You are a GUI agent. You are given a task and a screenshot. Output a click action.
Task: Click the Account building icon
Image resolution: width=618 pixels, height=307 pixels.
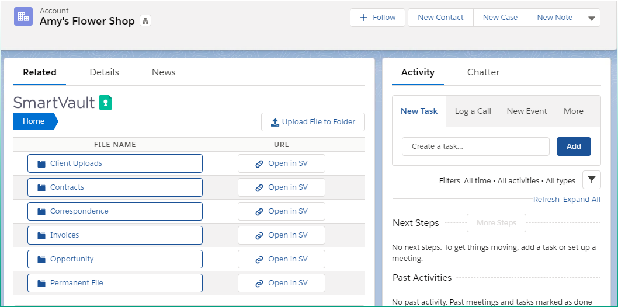click(x=23, y=16)
